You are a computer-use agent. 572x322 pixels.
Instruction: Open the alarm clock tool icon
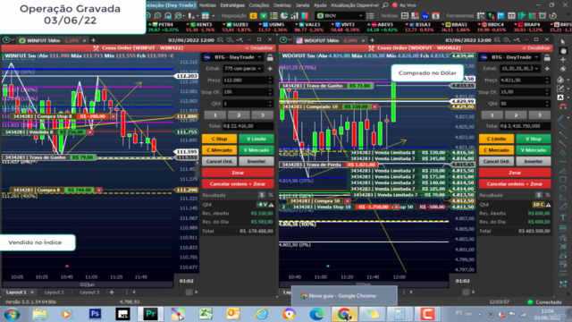click(543, 16)
